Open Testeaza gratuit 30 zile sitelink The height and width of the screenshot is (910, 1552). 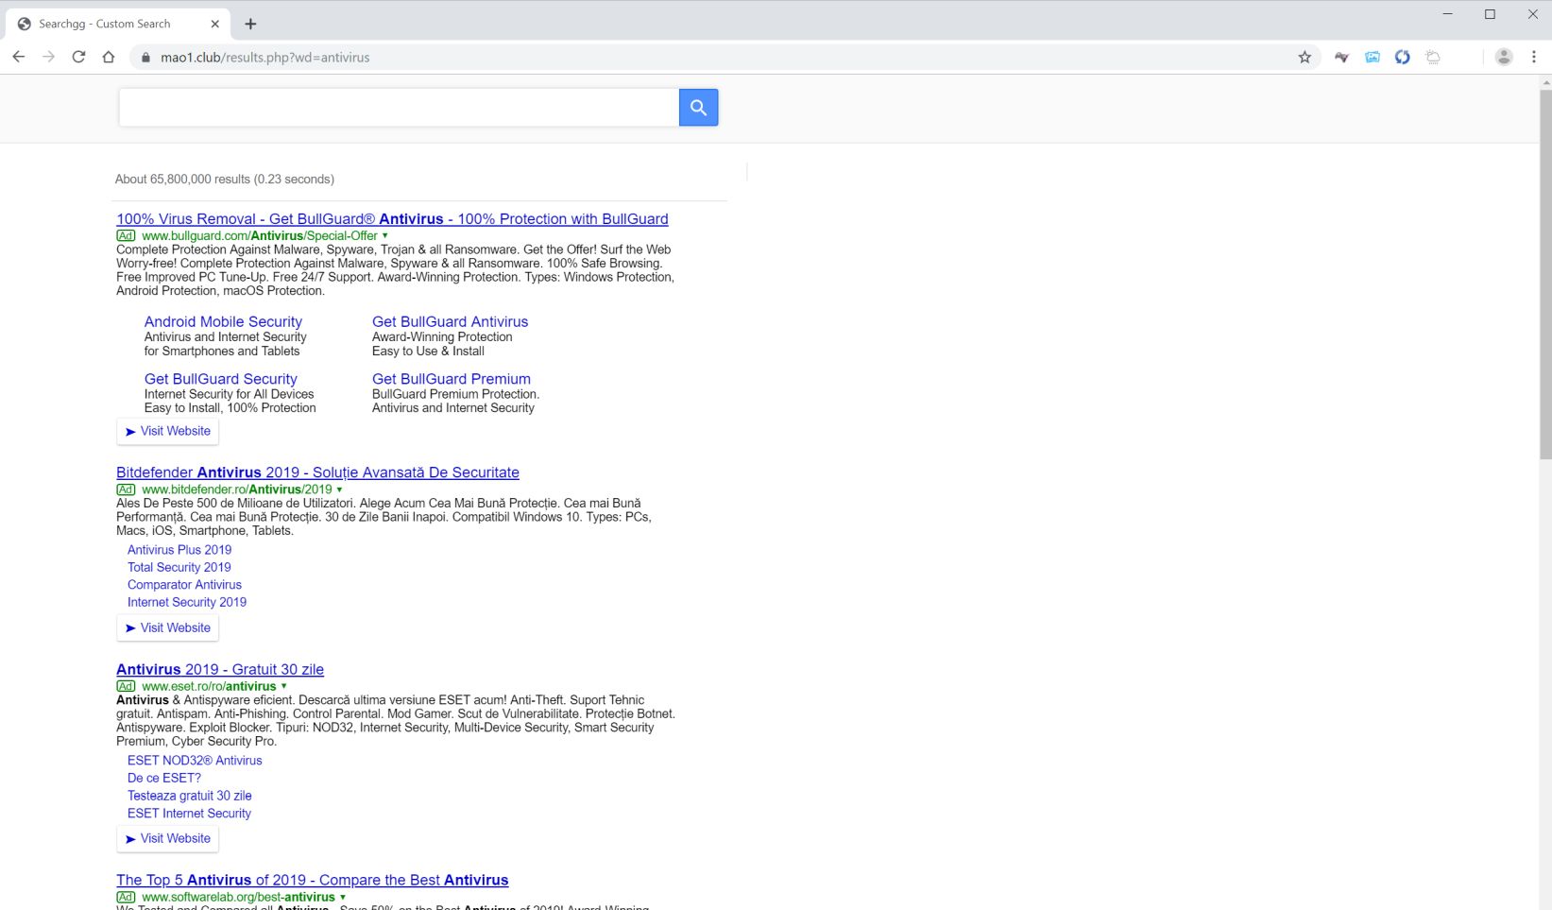190,796
